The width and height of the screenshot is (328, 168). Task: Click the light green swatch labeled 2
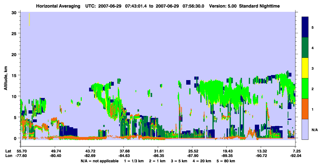point(305,88)
